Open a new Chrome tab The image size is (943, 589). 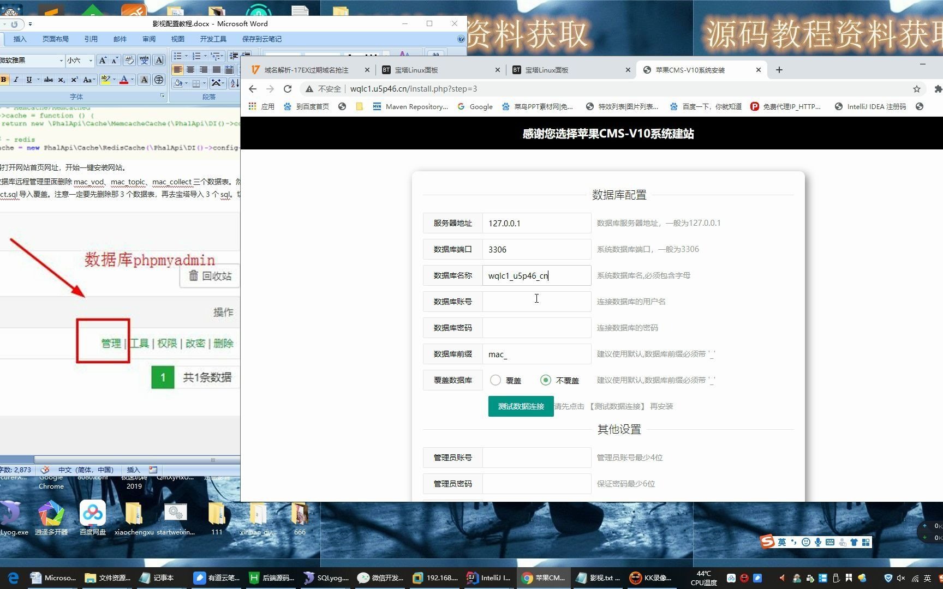(x=779, y=70)
